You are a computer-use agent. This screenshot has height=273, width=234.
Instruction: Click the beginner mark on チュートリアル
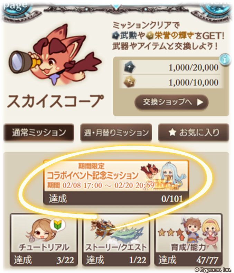pyautogui.click(x=57, y=225)
